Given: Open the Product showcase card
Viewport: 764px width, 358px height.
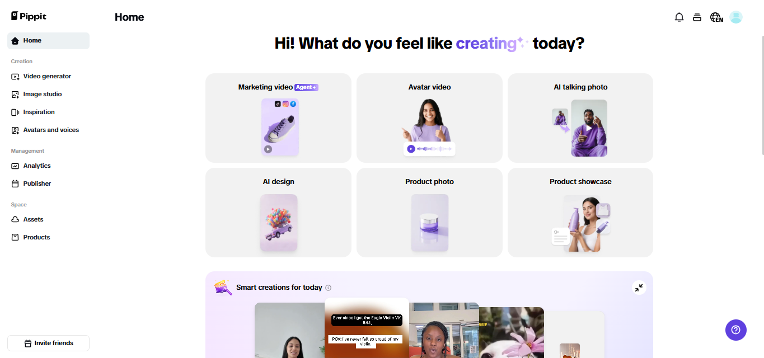Looking at the screenshot, I should coord(580,213).
